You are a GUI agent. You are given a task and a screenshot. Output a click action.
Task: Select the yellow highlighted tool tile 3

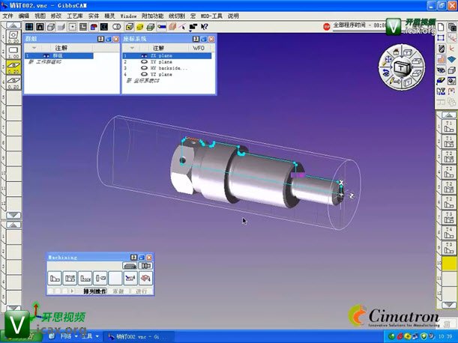[13, 67]
